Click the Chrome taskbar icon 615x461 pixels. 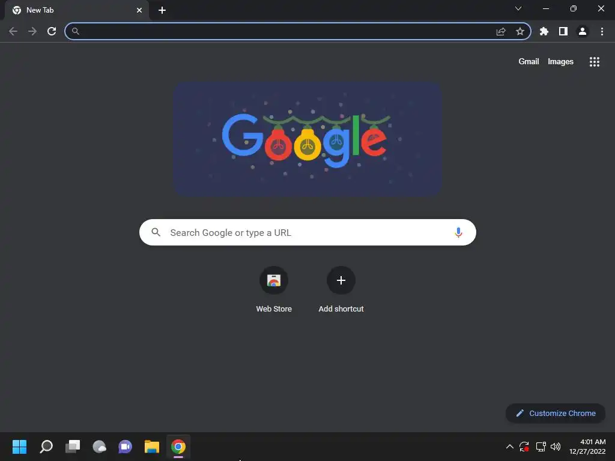pos(178,447)
